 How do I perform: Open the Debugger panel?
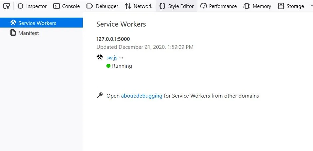[102, 6]
